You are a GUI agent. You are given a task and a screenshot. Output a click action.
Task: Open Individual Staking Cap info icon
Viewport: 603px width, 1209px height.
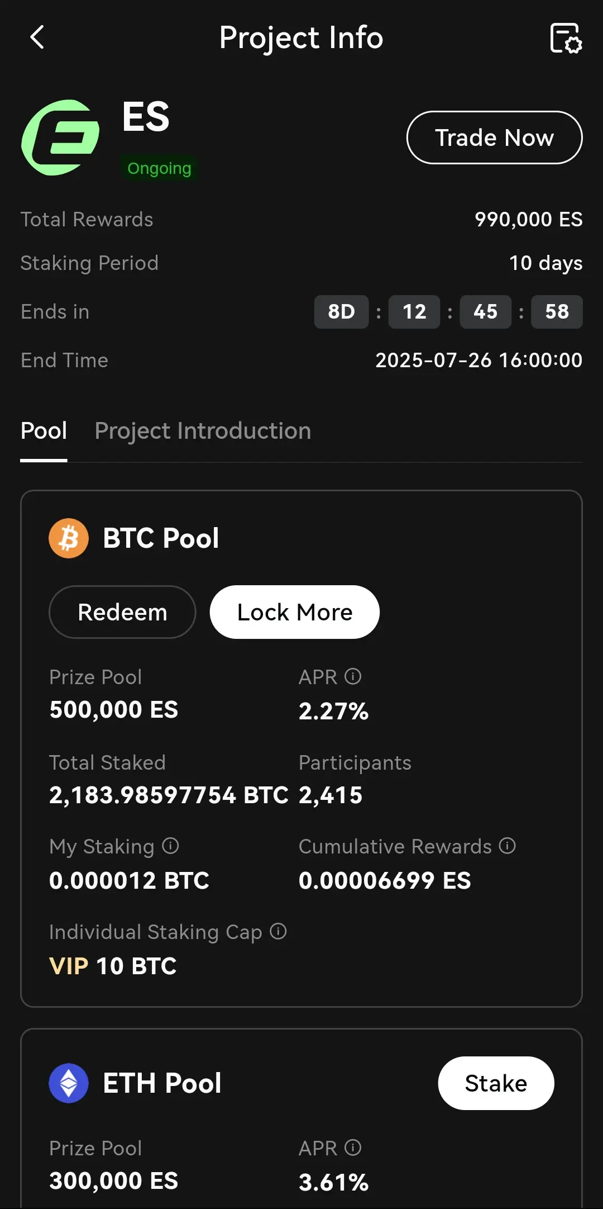pos(278,931)
